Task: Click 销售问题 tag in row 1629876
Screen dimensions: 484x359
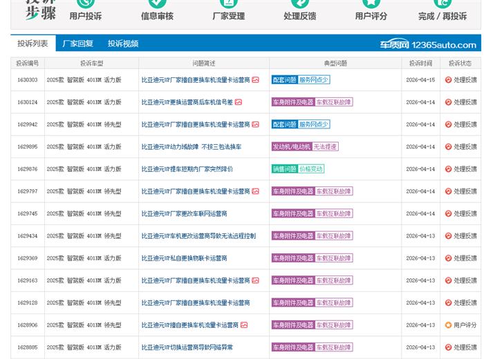Action: [x=285, y=169]
